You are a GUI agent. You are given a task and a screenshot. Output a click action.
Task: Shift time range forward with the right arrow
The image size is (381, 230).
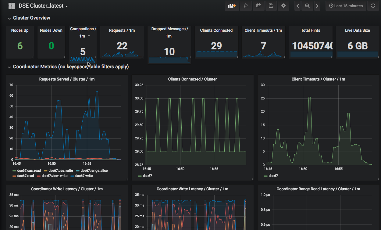[x=317, y=6]
